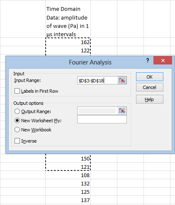175x205 pixels.
Task: Click the disabled Output Range field
Action: [97, 111]
